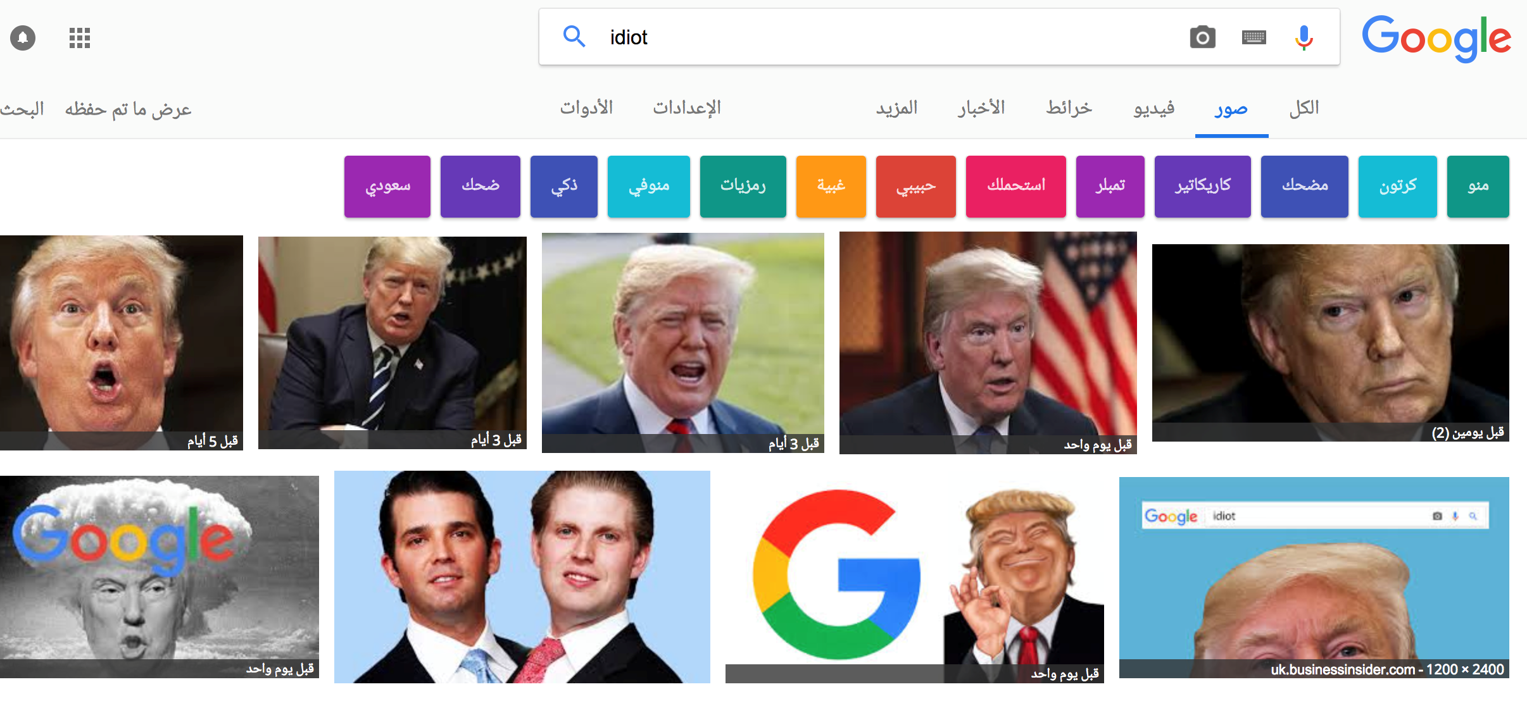Open the الأخبار tab
The image size is (1527, 701).
click(981, 108)
